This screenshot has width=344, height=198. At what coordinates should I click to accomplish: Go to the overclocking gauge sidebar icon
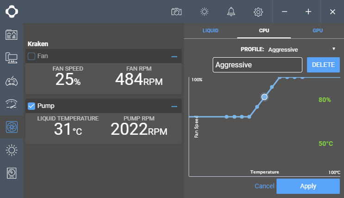(12, 104)
